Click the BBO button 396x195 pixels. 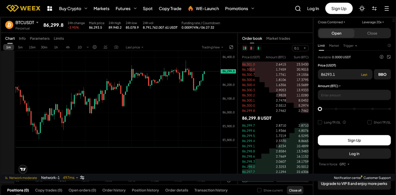(x=382, y=75)
